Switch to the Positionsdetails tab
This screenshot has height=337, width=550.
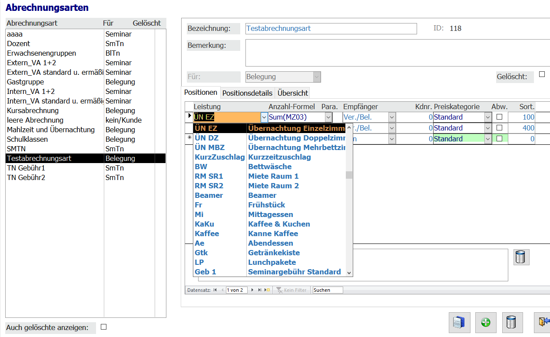pyautogui.click(x=248, y=93)
